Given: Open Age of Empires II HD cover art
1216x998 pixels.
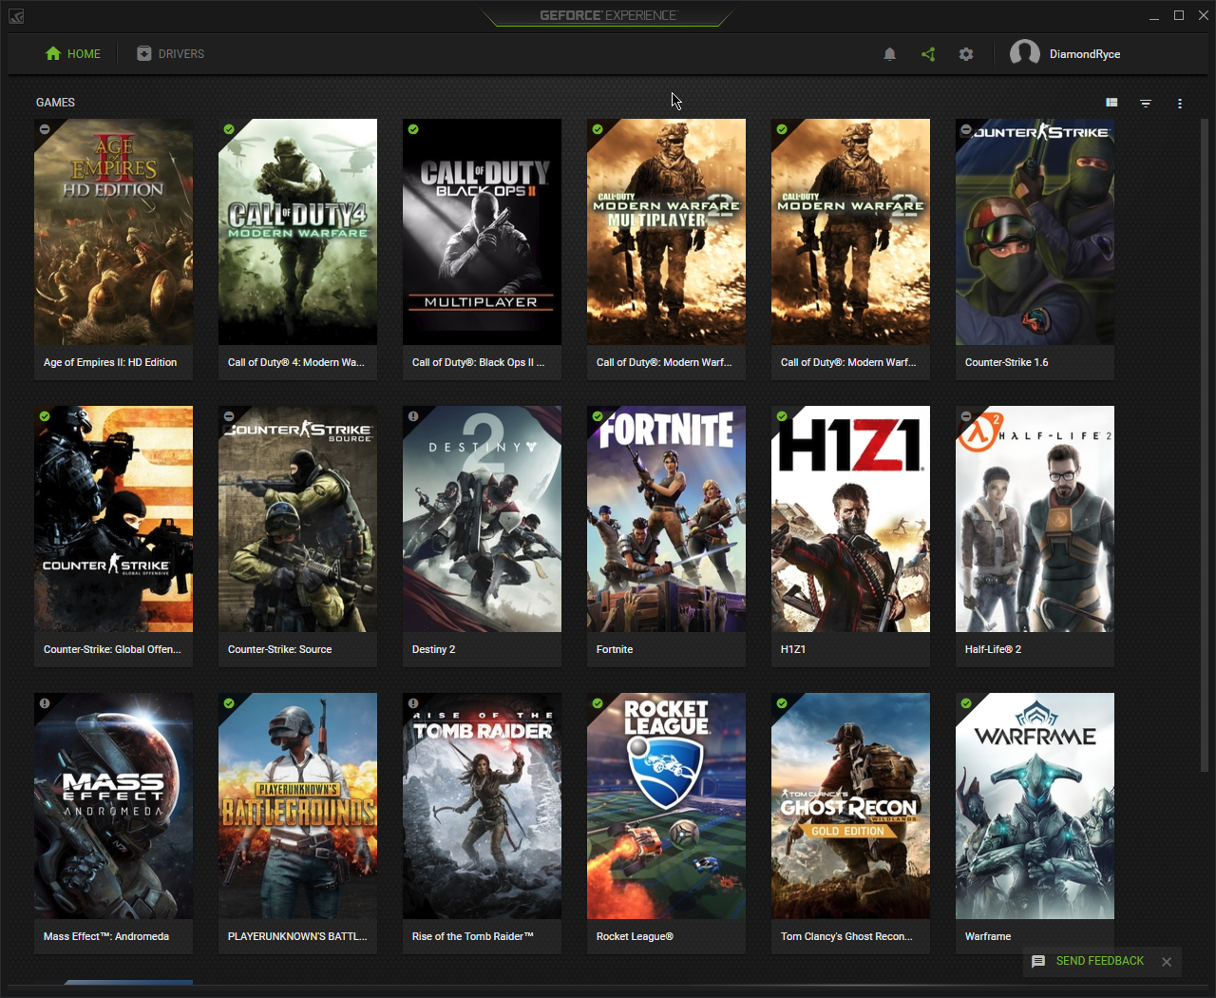Looking at the screenshot, I should pos(114,232).
